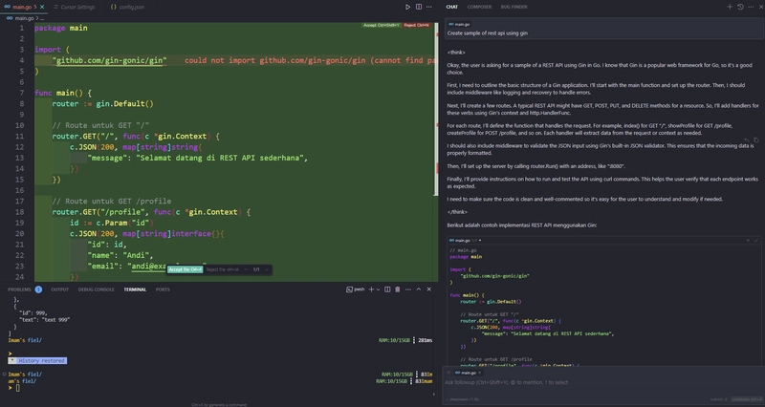The image size is (765, 407).
Task: Go to next diff in review bar
Action: pyautogui.click(x=266, y=269)
